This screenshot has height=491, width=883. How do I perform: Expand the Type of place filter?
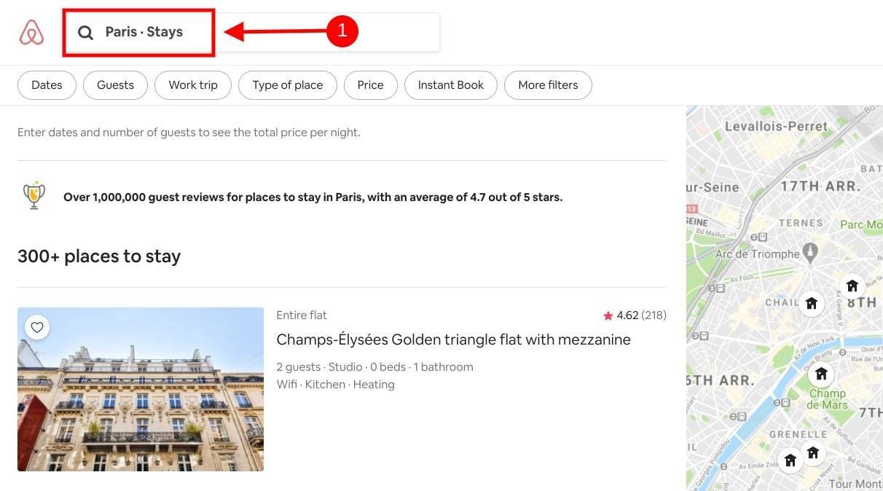pos(287,85)
